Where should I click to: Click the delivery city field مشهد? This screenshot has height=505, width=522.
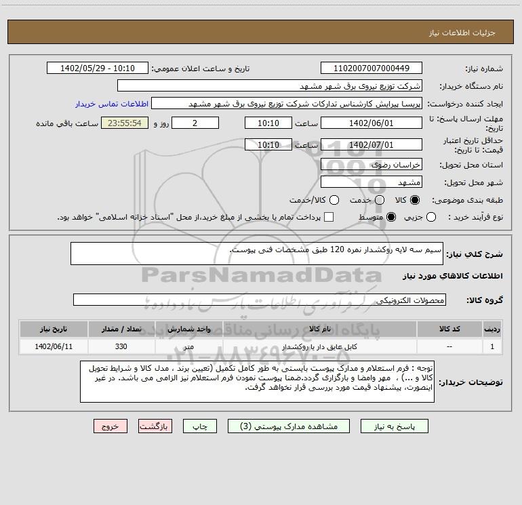point(372,182)
